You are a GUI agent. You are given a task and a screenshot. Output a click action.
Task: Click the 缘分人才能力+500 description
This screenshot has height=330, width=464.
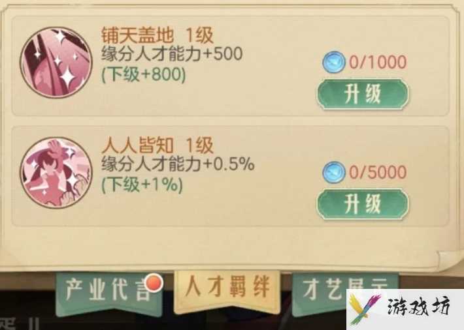[172, 54]
